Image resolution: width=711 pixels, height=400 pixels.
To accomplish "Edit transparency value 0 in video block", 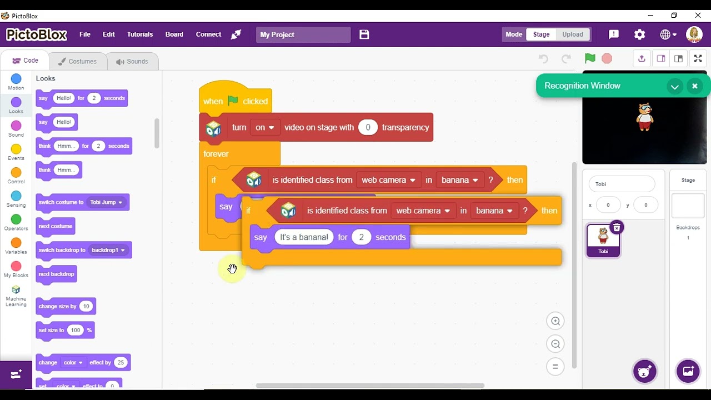I will pyautogui.click(x=368, y=127).
